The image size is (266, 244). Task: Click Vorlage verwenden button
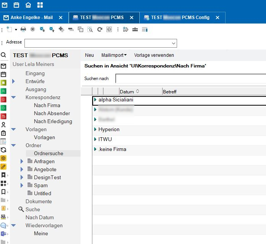(x=154, y=55)
